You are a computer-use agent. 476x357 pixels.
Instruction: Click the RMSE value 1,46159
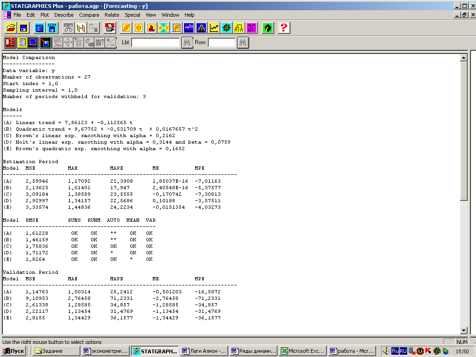(x=37, y=239)
